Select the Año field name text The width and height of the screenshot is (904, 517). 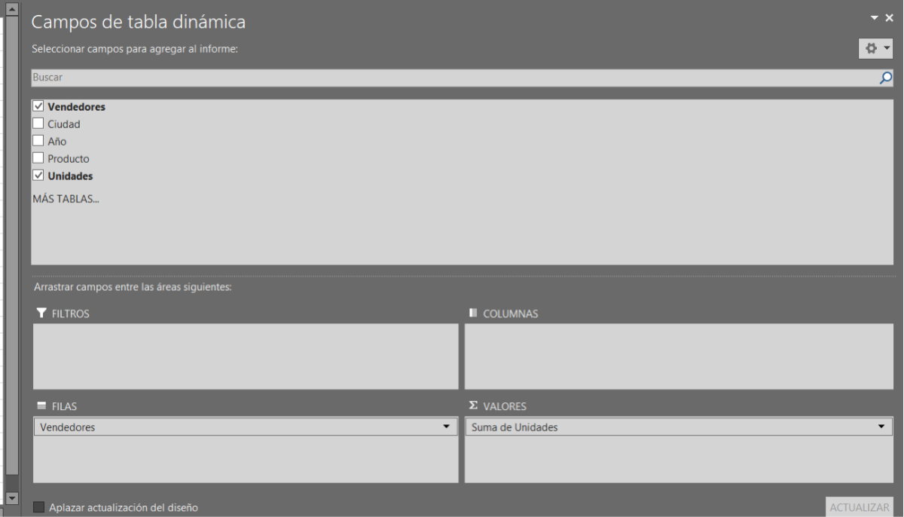[x=57, y=142]
